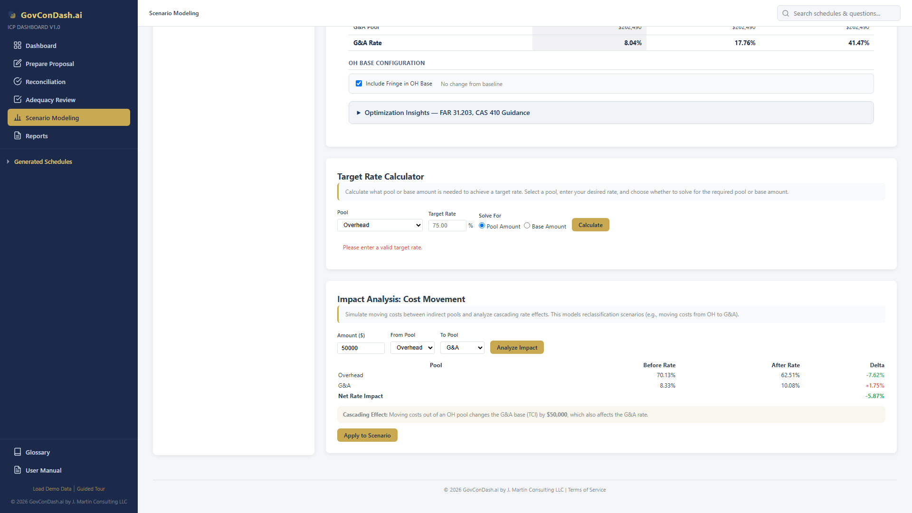
Task: Click the Prepare Proposal pencil icon
Action: coord(18,64)
